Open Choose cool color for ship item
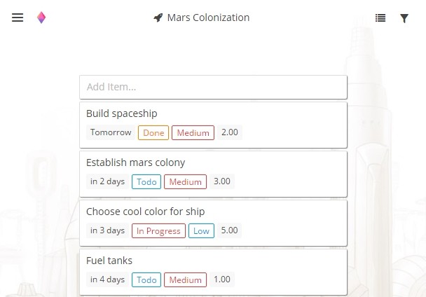The height and width of the screenshot is (297, 426). [146, 212]
